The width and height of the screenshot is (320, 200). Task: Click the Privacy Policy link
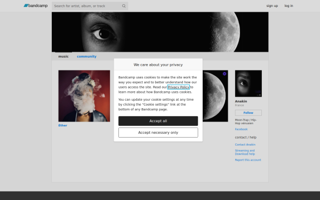[x=178, y=87]
